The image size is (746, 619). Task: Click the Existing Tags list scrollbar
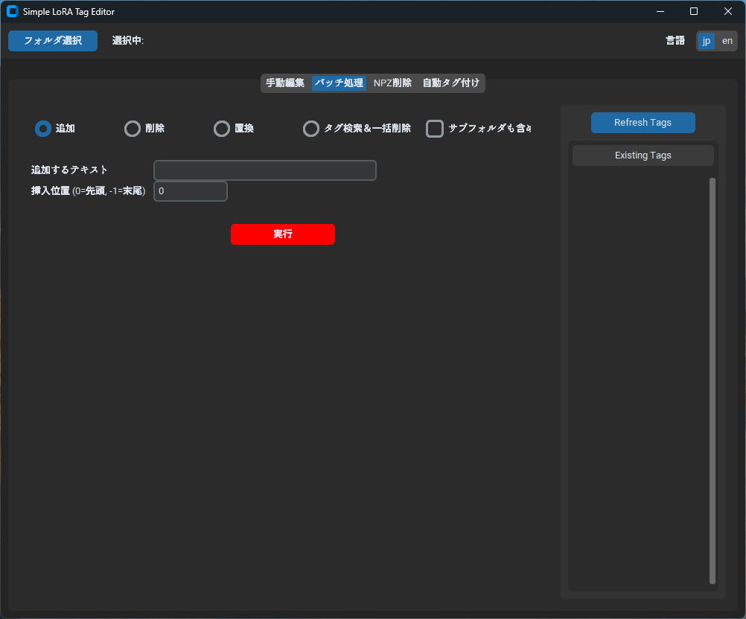(x=711, y=372)
